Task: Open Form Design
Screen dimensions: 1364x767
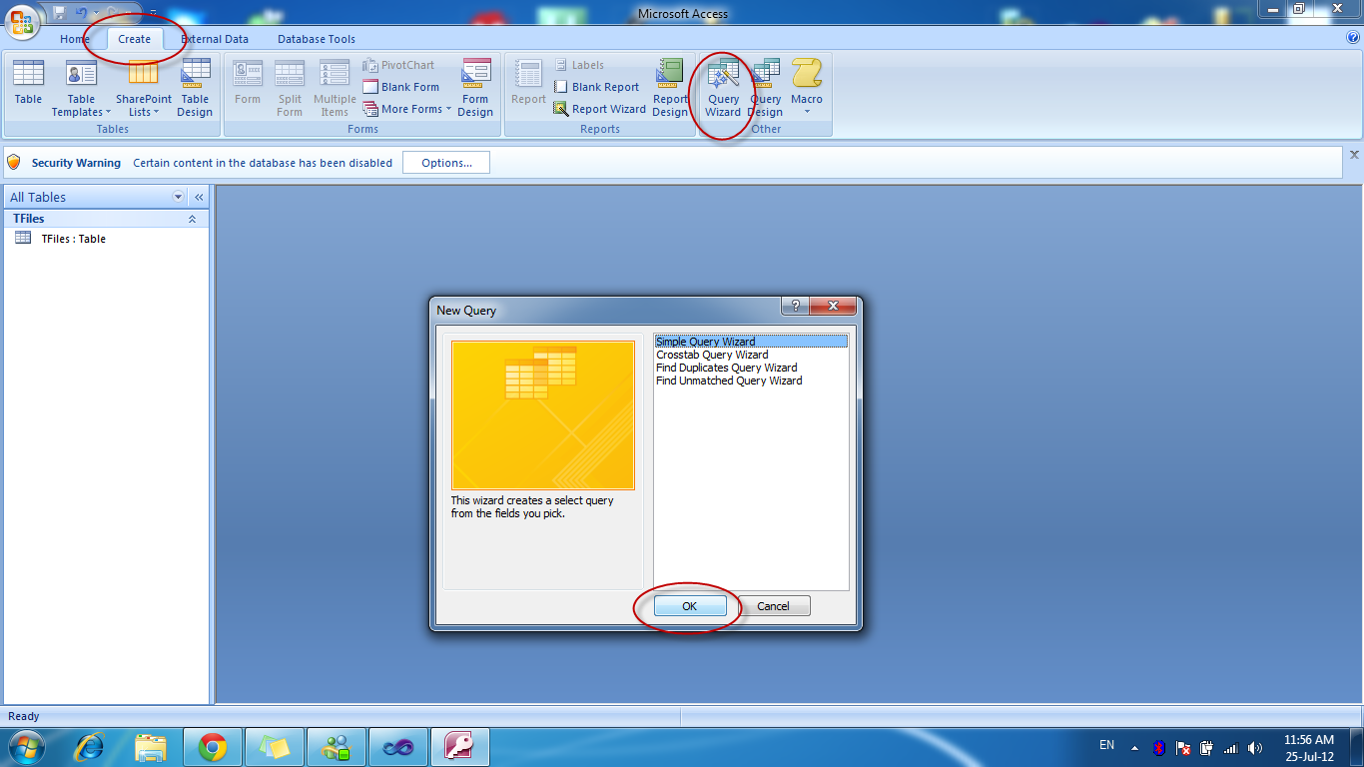Action: tap(475, 88)
